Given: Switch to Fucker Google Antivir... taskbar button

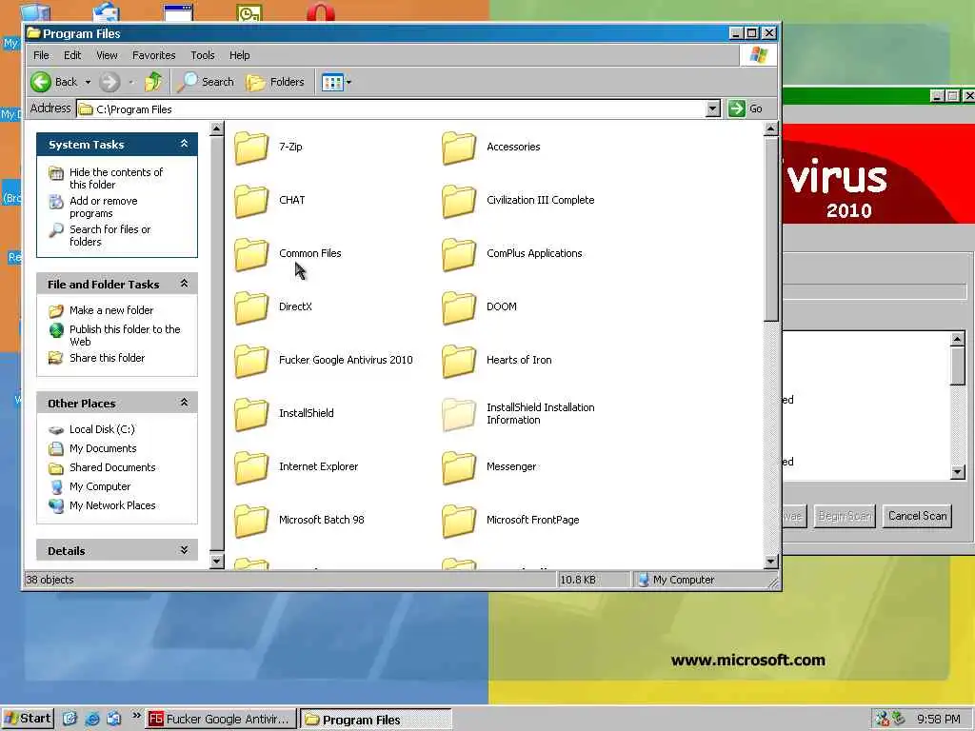Looking at the screenshot, I should click(221, 720).
